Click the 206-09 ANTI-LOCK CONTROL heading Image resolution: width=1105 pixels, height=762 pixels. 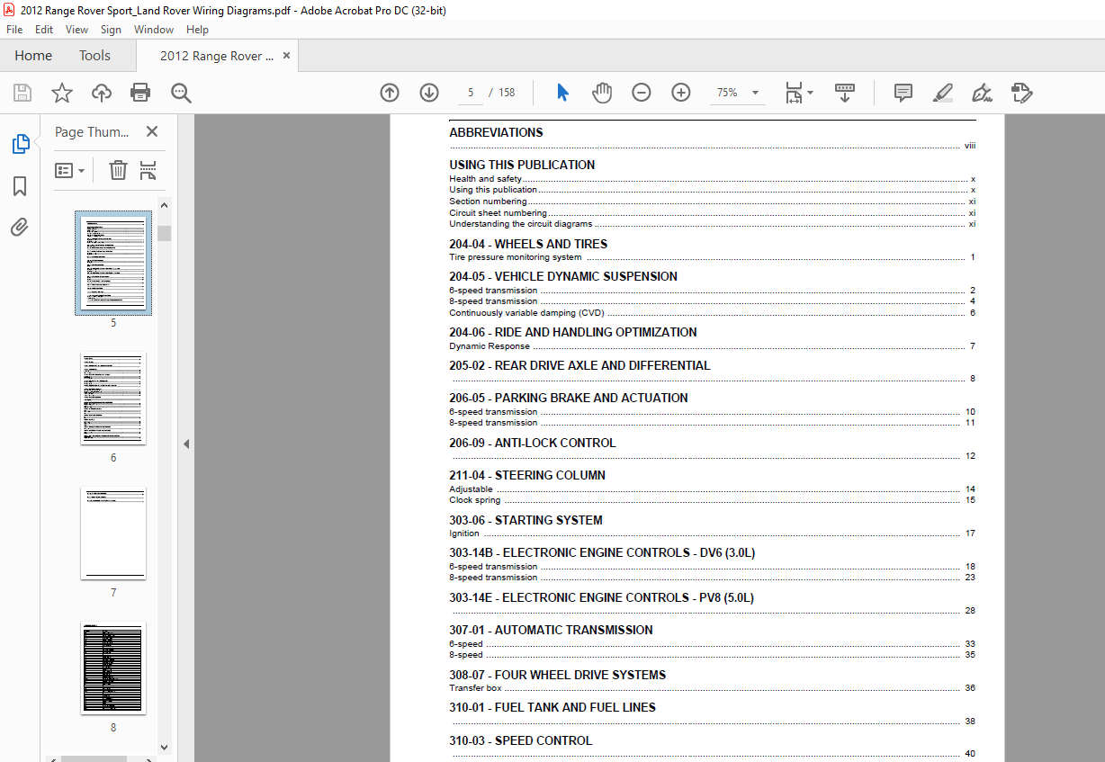[x=533, y=443]
